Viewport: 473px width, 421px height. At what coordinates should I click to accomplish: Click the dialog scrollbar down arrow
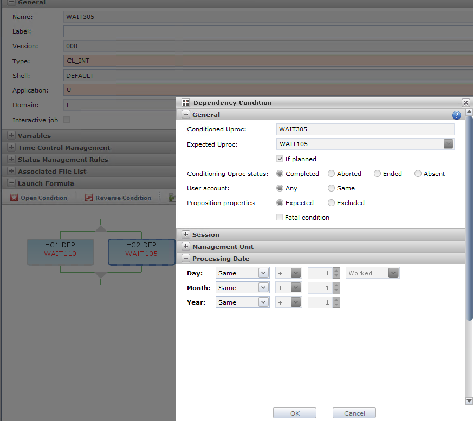click(469, 401)
